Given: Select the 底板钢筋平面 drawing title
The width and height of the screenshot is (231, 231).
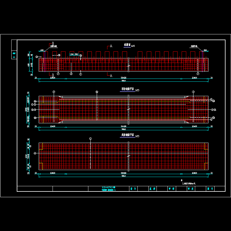Looking at the screenshot, I should [128, 135].
